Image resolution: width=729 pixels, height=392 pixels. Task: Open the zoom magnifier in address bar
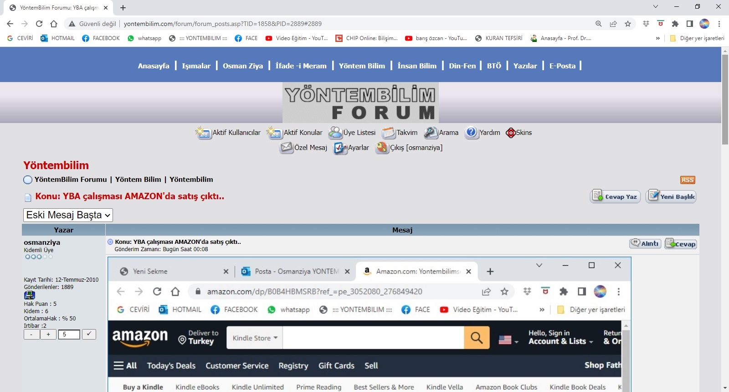click(x=599, y=24)
